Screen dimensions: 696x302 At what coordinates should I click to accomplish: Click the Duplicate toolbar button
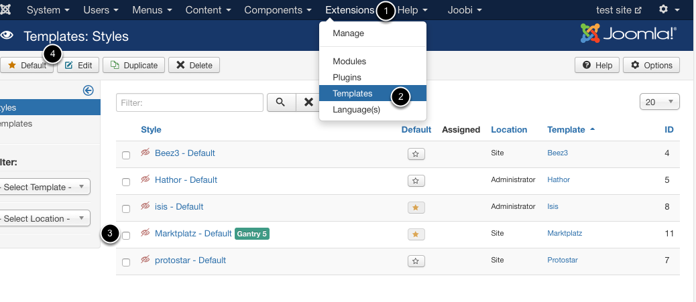click(133, 65)
